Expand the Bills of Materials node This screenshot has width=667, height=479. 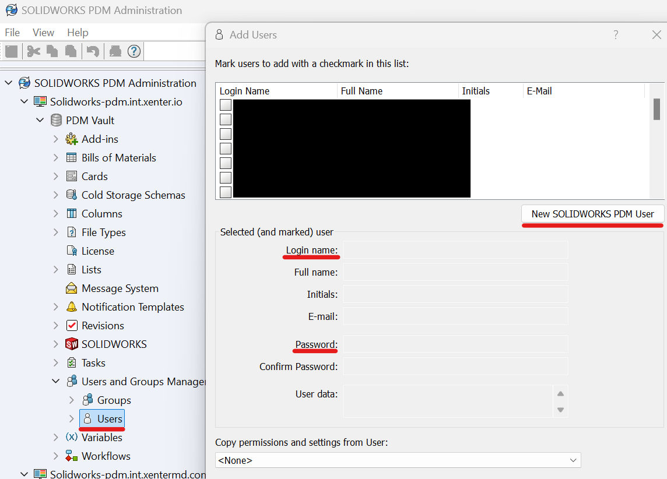[56, 158]
